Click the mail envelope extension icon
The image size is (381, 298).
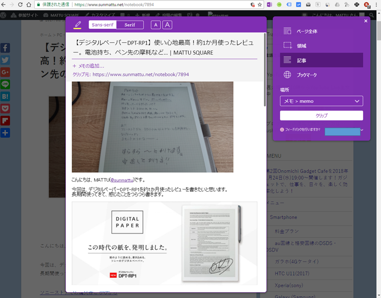pos(308,5)
